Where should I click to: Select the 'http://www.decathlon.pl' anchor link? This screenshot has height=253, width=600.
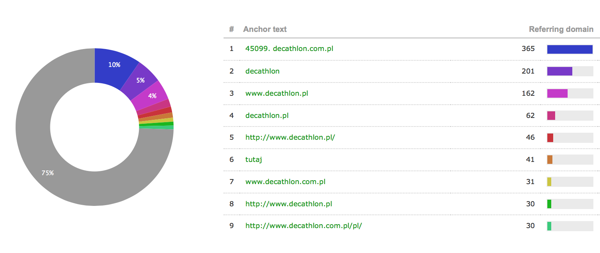(x=289, y=204)
